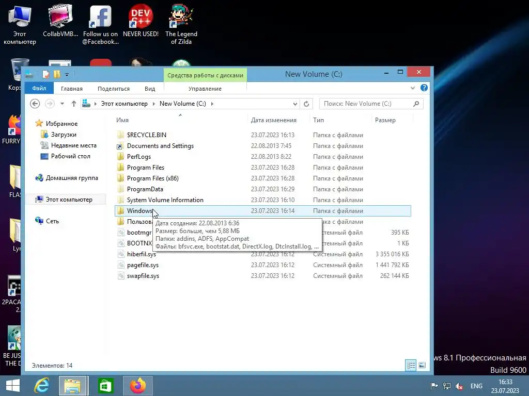This screenshot has width=529, height=396.
Task: Select the hiberfil.sys file
Action: 142,254
